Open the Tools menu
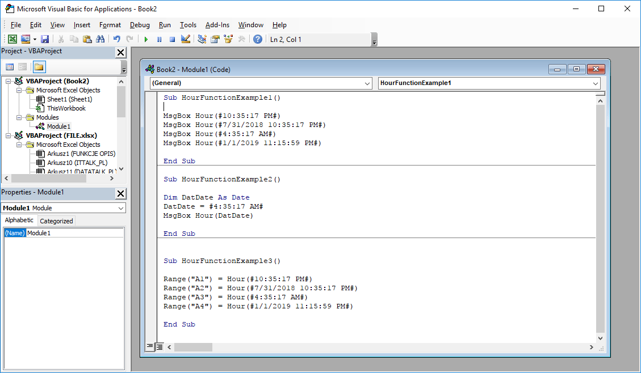This screenshot has width=641, height=373. tap(188, 25)
